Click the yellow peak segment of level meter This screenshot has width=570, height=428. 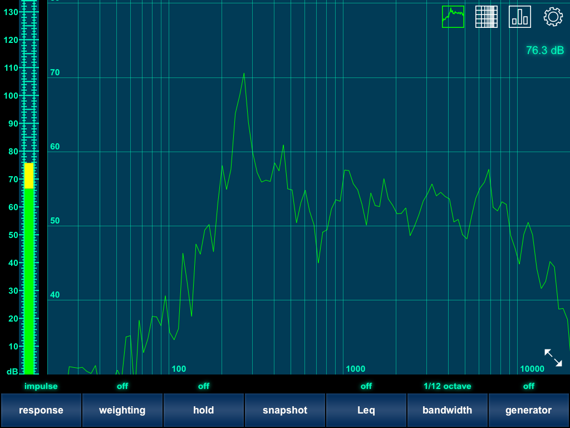point(28,176)
